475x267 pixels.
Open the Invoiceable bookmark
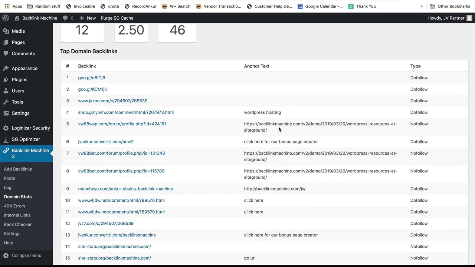coord(81,6)
